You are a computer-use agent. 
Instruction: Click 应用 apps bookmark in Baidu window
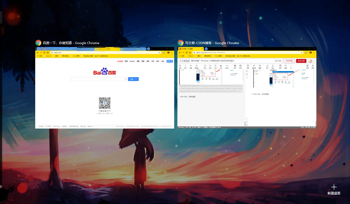39,56
